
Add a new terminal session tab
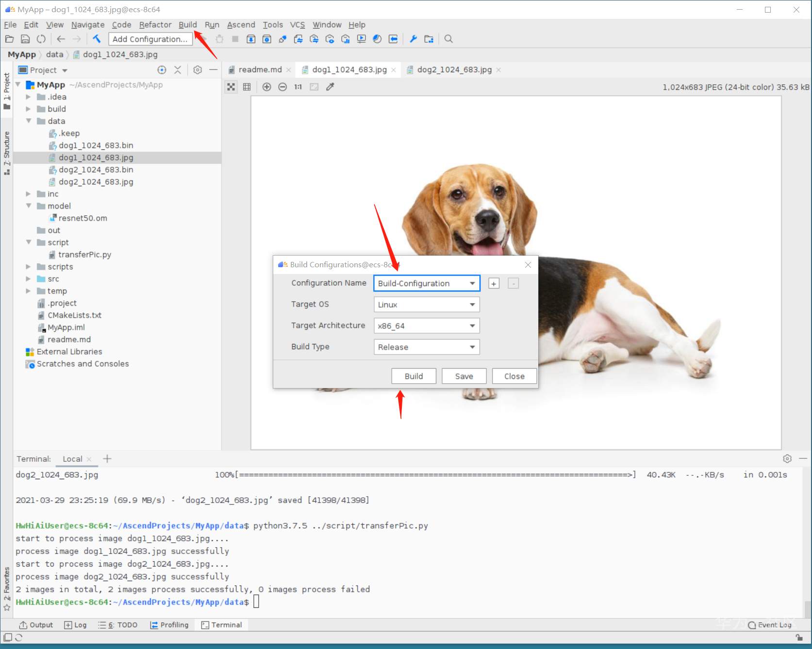[x=107, y=458]
